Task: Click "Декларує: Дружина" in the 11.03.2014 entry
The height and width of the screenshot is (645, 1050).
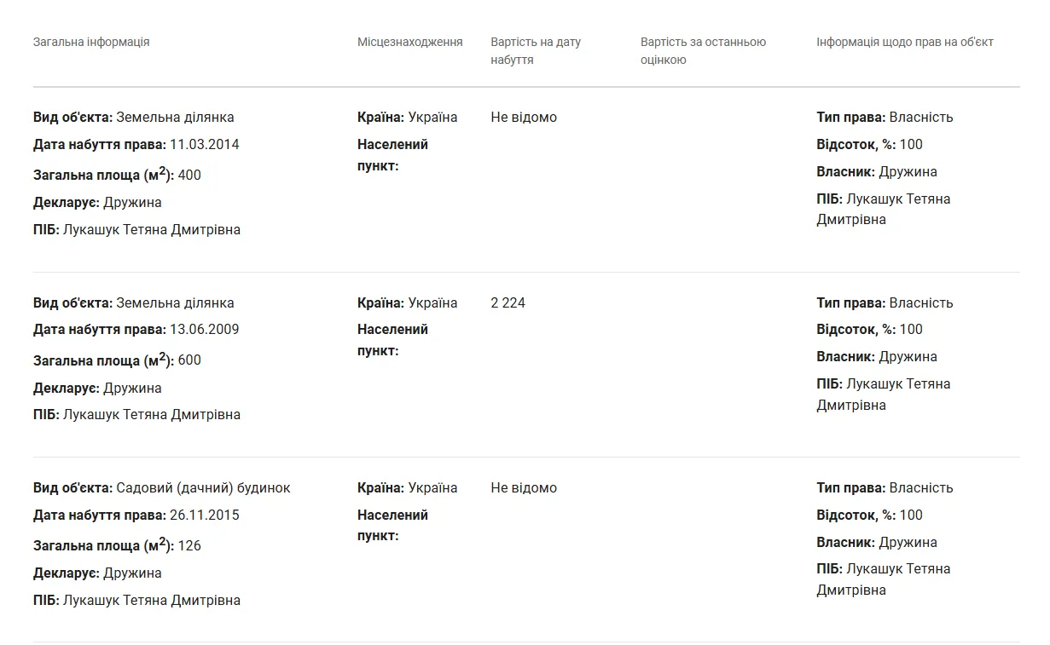Action: [97, 202]
